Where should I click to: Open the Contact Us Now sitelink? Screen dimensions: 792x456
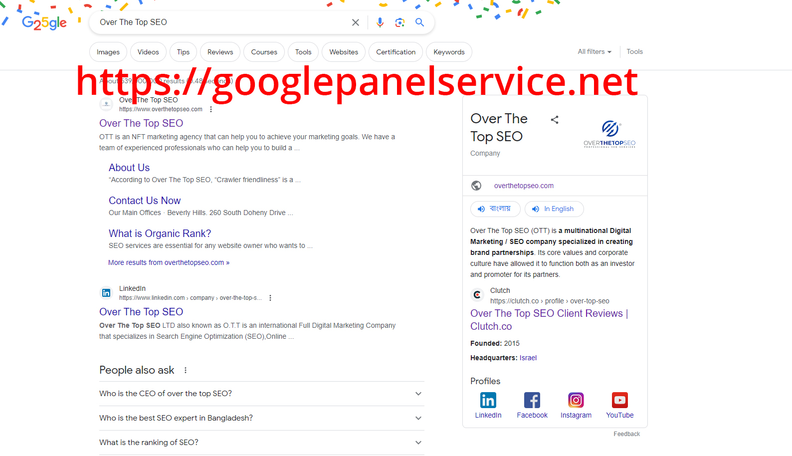pos(145,201)
